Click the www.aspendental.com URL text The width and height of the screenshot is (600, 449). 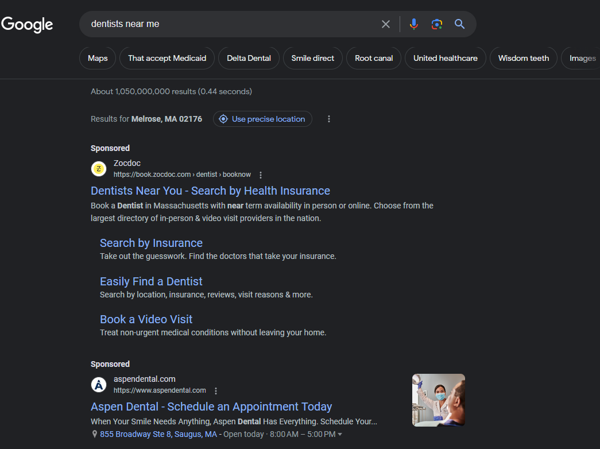point(160,390)
